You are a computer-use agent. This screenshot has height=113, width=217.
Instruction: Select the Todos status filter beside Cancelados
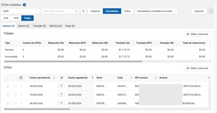click(x=127, y=11)
